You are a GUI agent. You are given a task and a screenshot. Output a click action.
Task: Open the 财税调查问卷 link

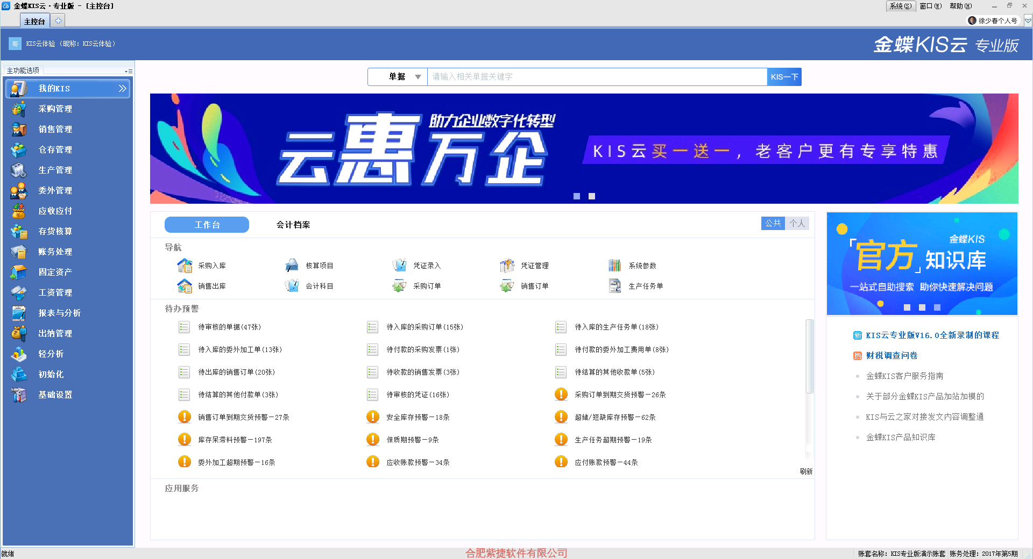point(892,355)
